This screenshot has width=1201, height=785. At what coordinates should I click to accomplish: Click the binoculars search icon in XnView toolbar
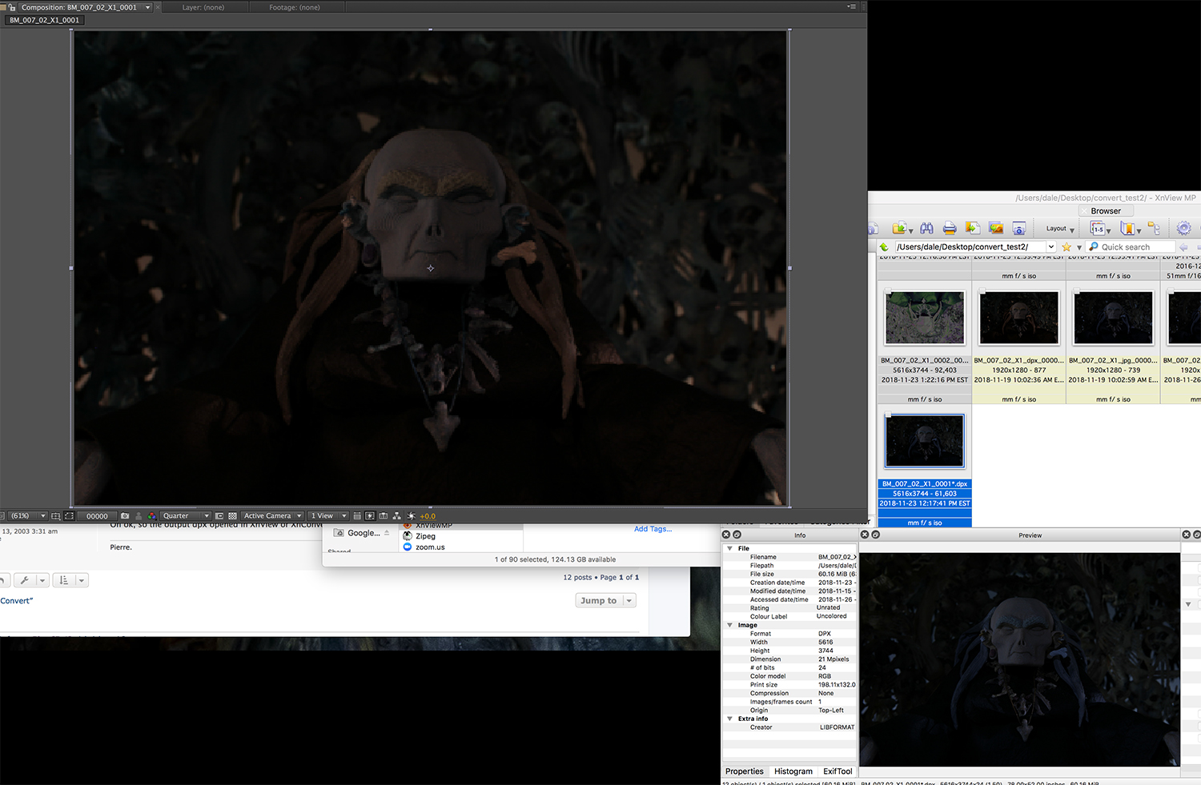[926, 229]
